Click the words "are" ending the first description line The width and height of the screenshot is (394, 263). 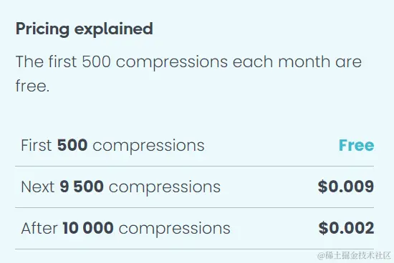click(349, 63)
